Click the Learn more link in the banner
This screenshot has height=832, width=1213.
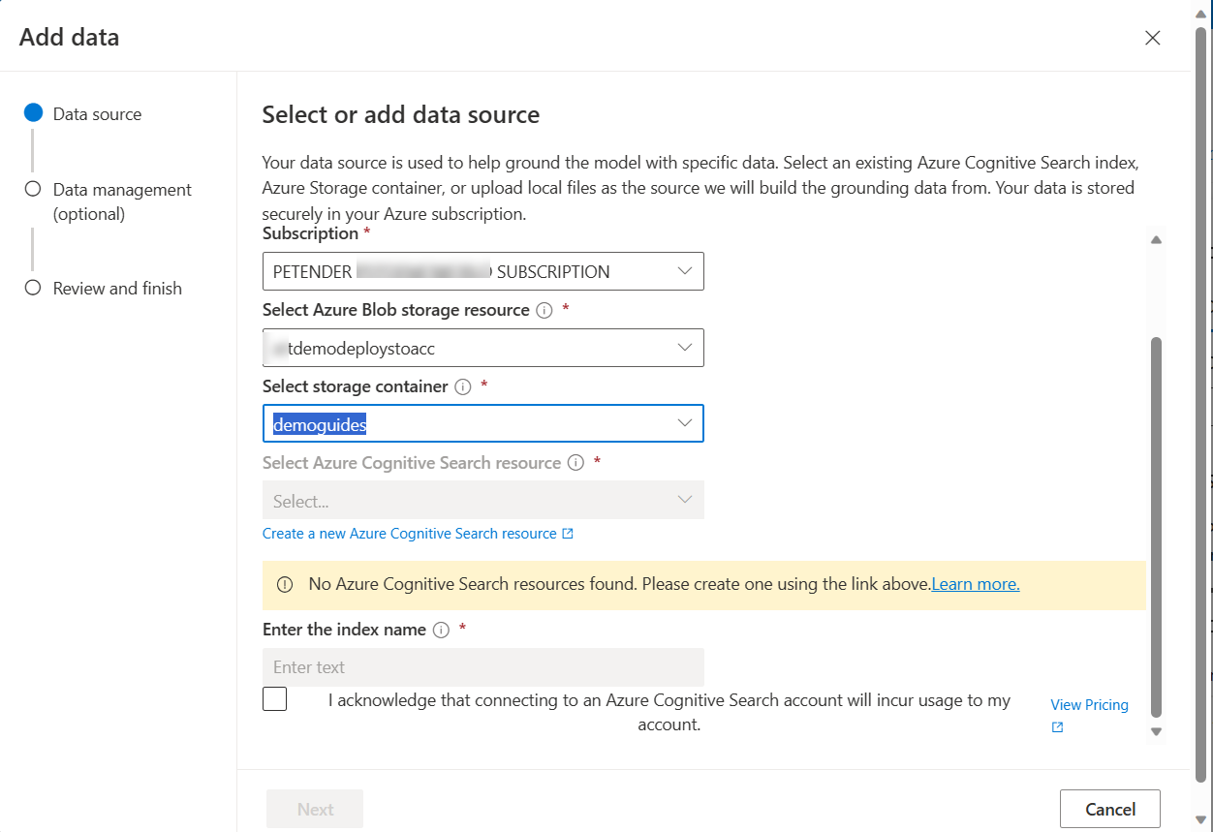pos(975,583)
